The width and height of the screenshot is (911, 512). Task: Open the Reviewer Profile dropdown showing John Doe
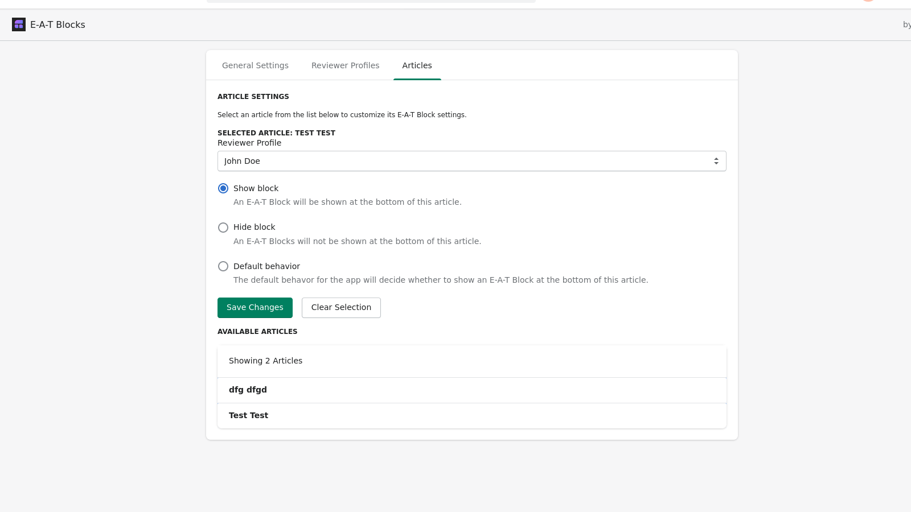[x=471, y=161]
